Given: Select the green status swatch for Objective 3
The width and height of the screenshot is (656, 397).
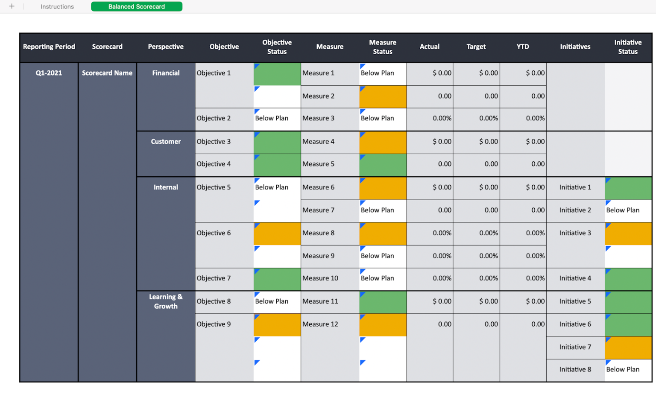Looking at the screenshot, I should coord(277,142).
